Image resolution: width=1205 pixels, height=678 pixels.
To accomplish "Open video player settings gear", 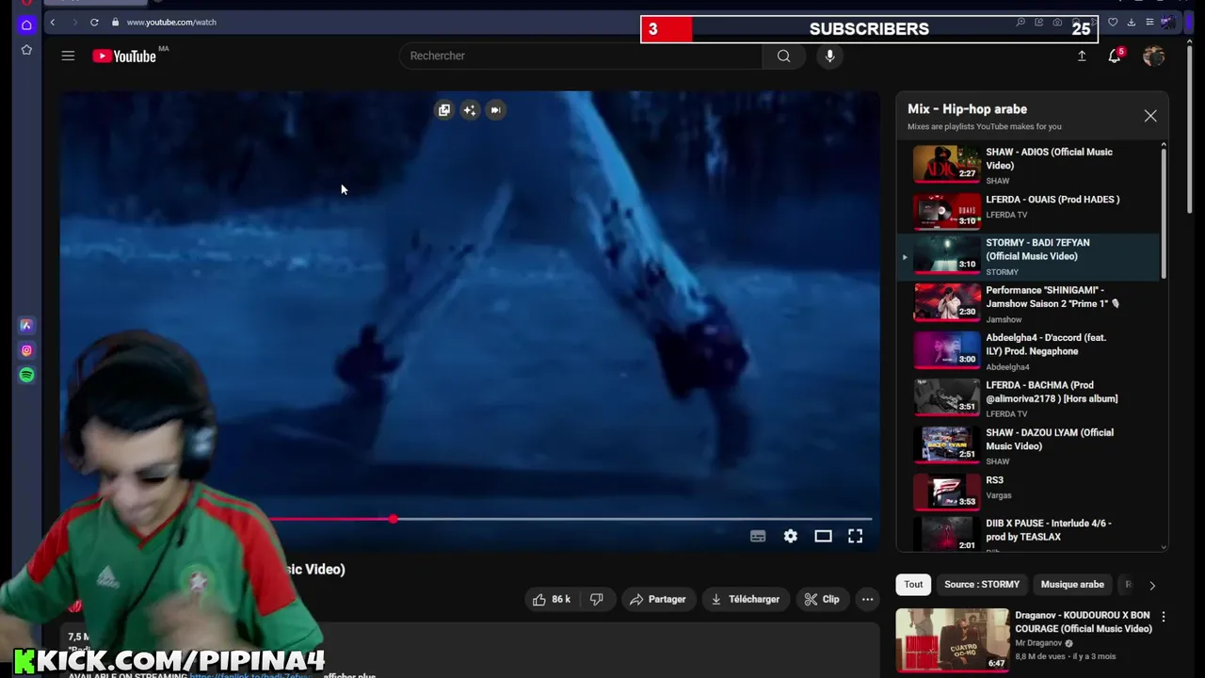I will click(x=791, y=536).
